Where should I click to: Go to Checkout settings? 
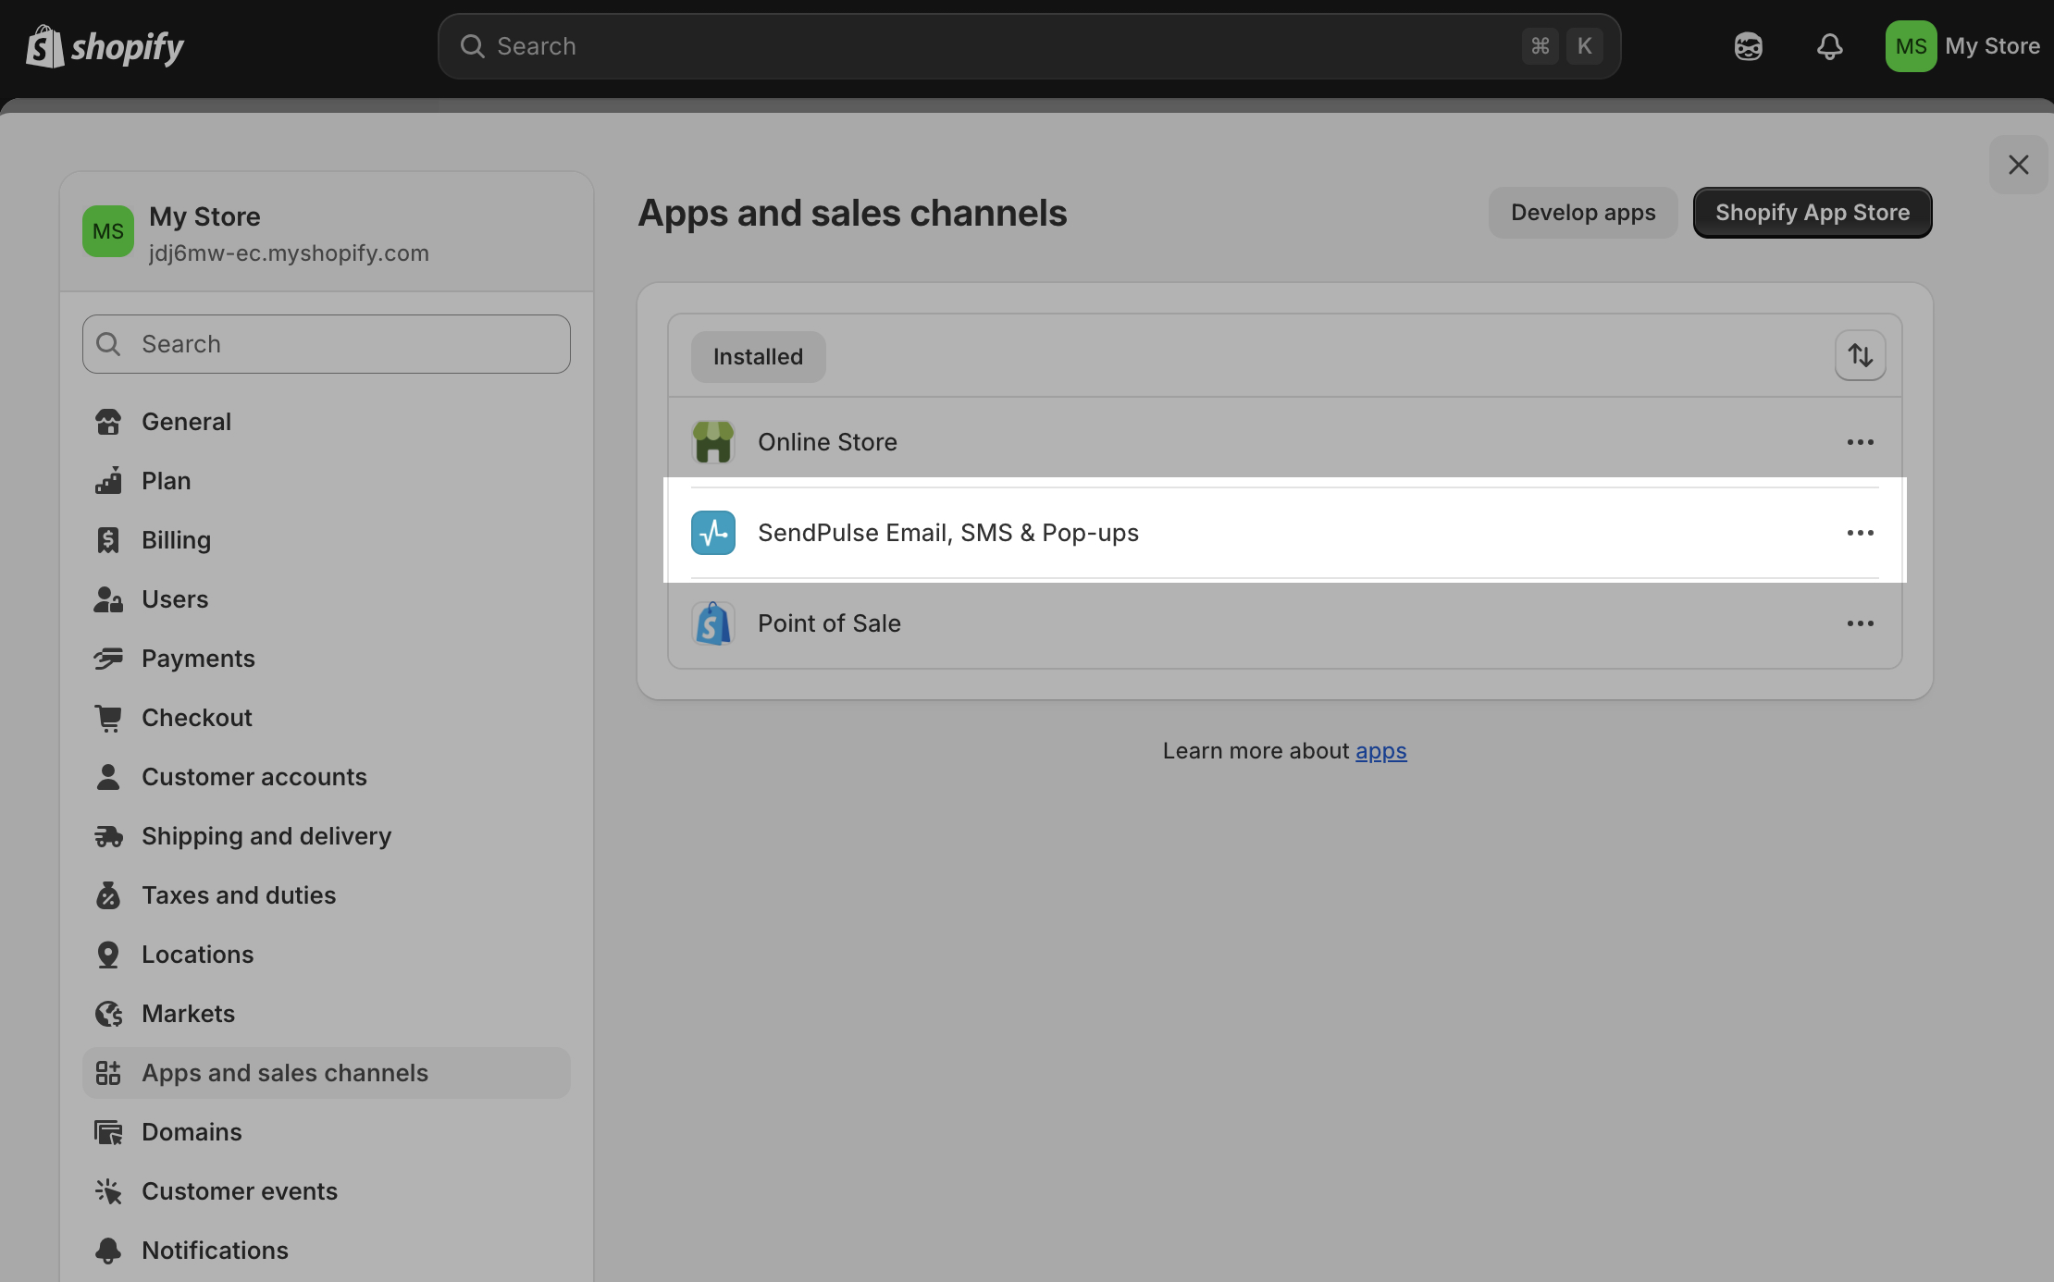point(326,718)
